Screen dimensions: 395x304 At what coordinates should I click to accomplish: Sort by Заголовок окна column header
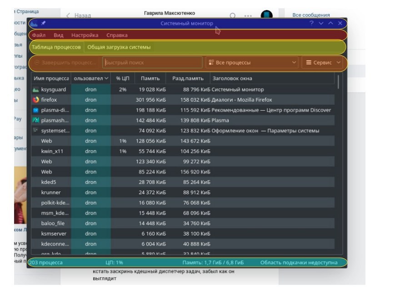272,78
